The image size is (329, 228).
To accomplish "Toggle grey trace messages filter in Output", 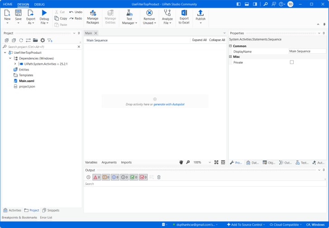I will [124, 177].
